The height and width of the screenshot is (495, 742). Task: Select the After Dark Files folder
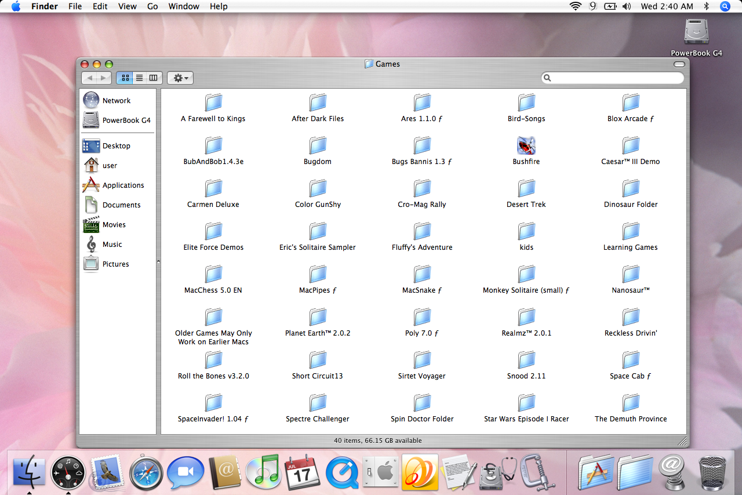pyautogui.click(x=318, y=103)
